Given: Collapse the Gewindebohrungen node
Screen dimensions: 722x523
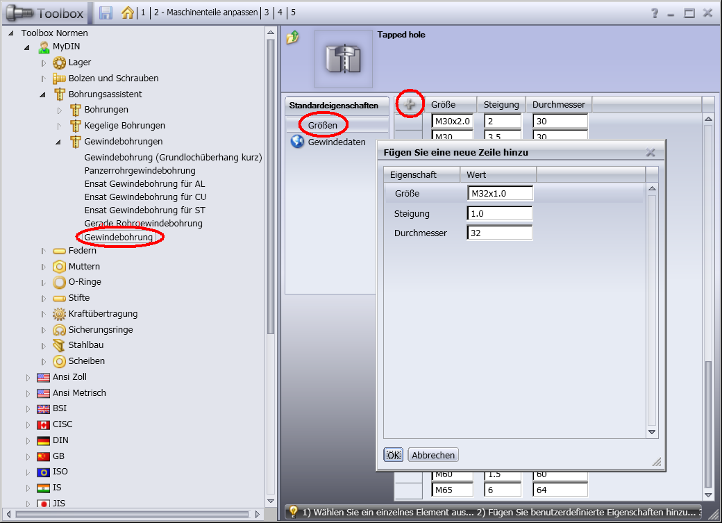Looking at the screenshot, I should [x=58, y=142].
